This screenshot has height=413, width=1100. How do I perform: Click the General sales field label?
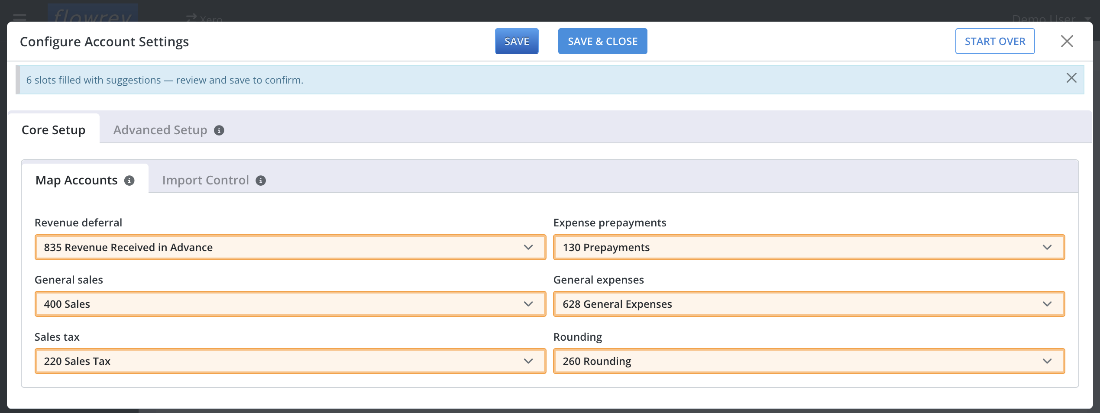pyautogui.click(x=69, y=280)
